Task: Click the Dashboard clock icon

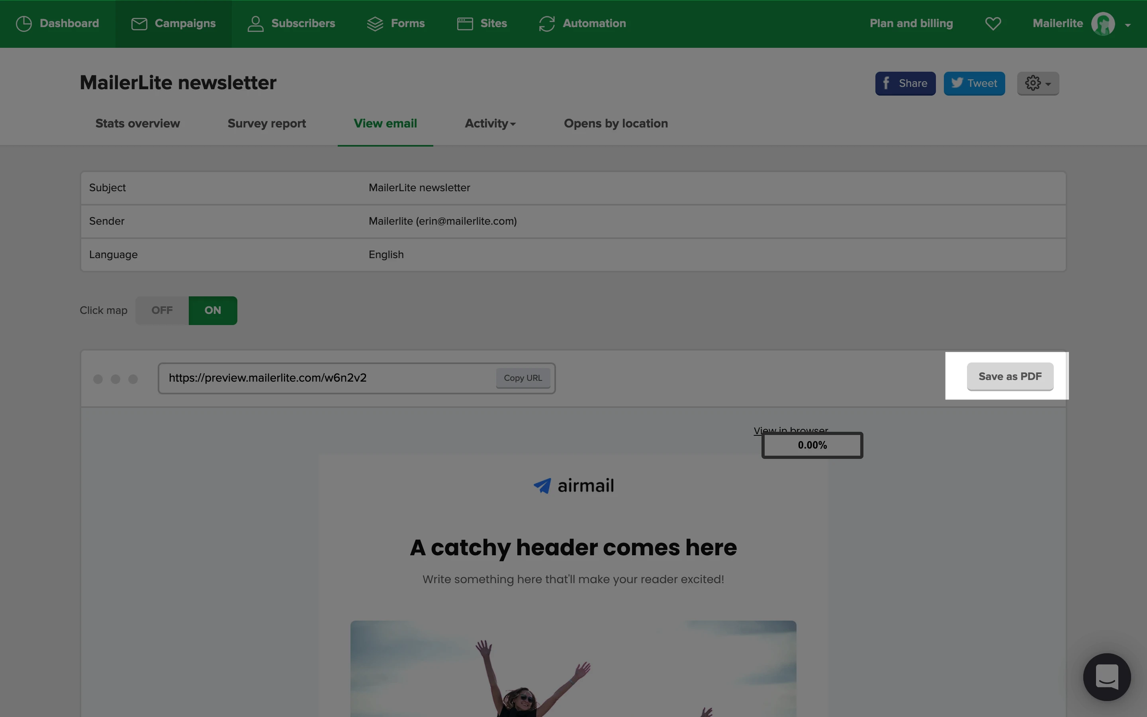Action: tap(24, 24)
